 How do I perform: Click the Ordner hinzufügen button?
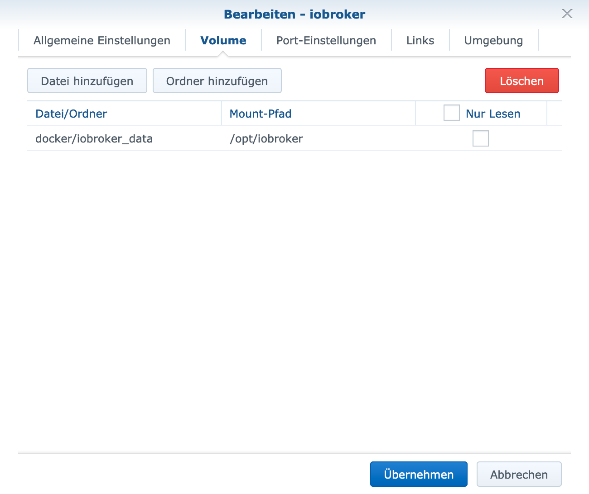pyautogui.click(x=217, y=81)
